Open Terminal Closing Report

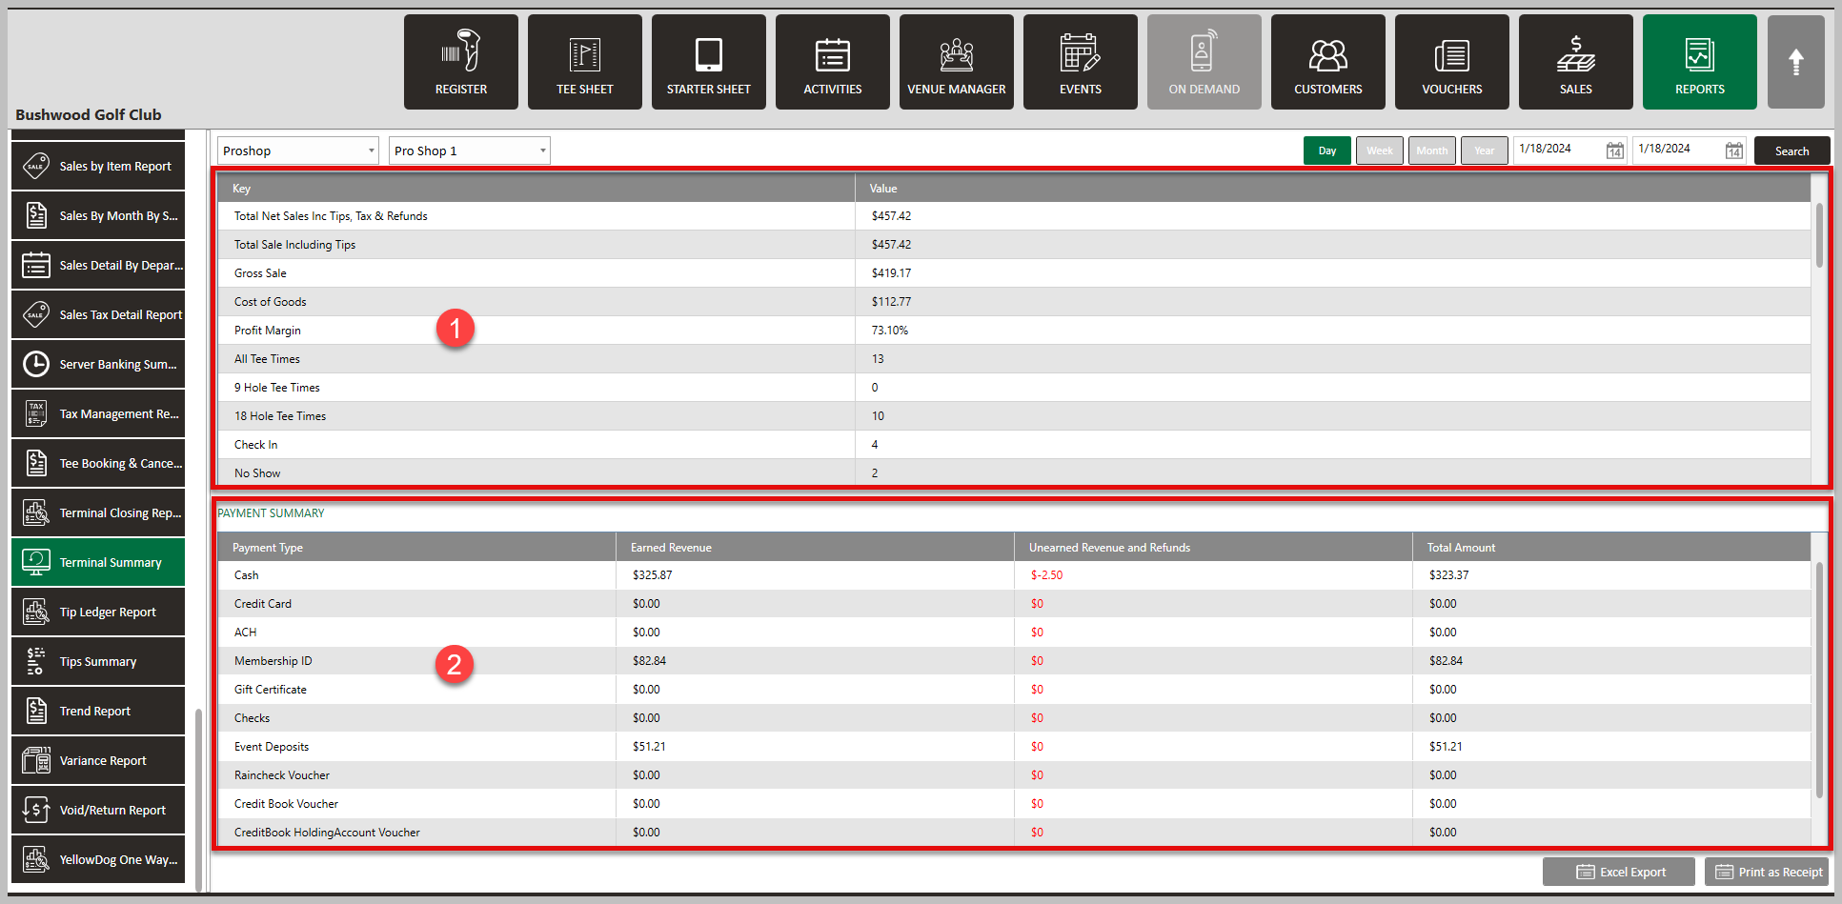point(98,512)
